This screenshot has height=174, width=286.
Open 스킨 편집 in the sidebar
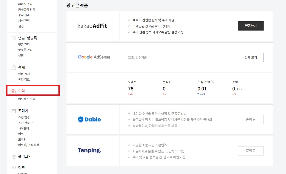tap(24, 123)
